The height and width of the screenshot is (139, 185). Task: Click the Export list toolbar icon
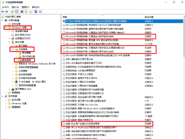[x=30, y=12]
